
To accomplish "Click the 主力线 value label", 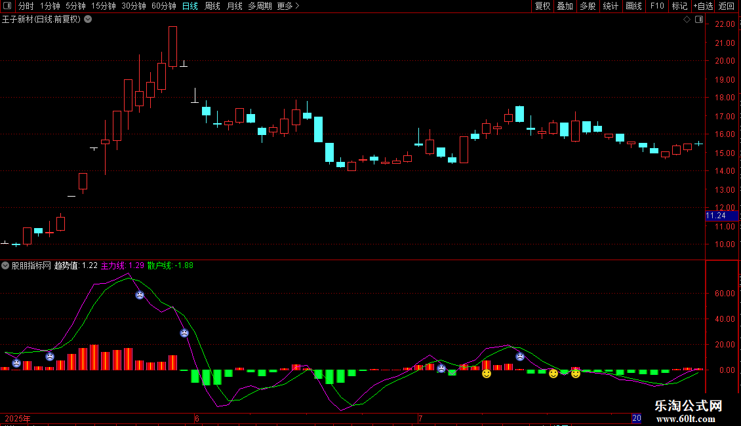I will click(123, 265).
